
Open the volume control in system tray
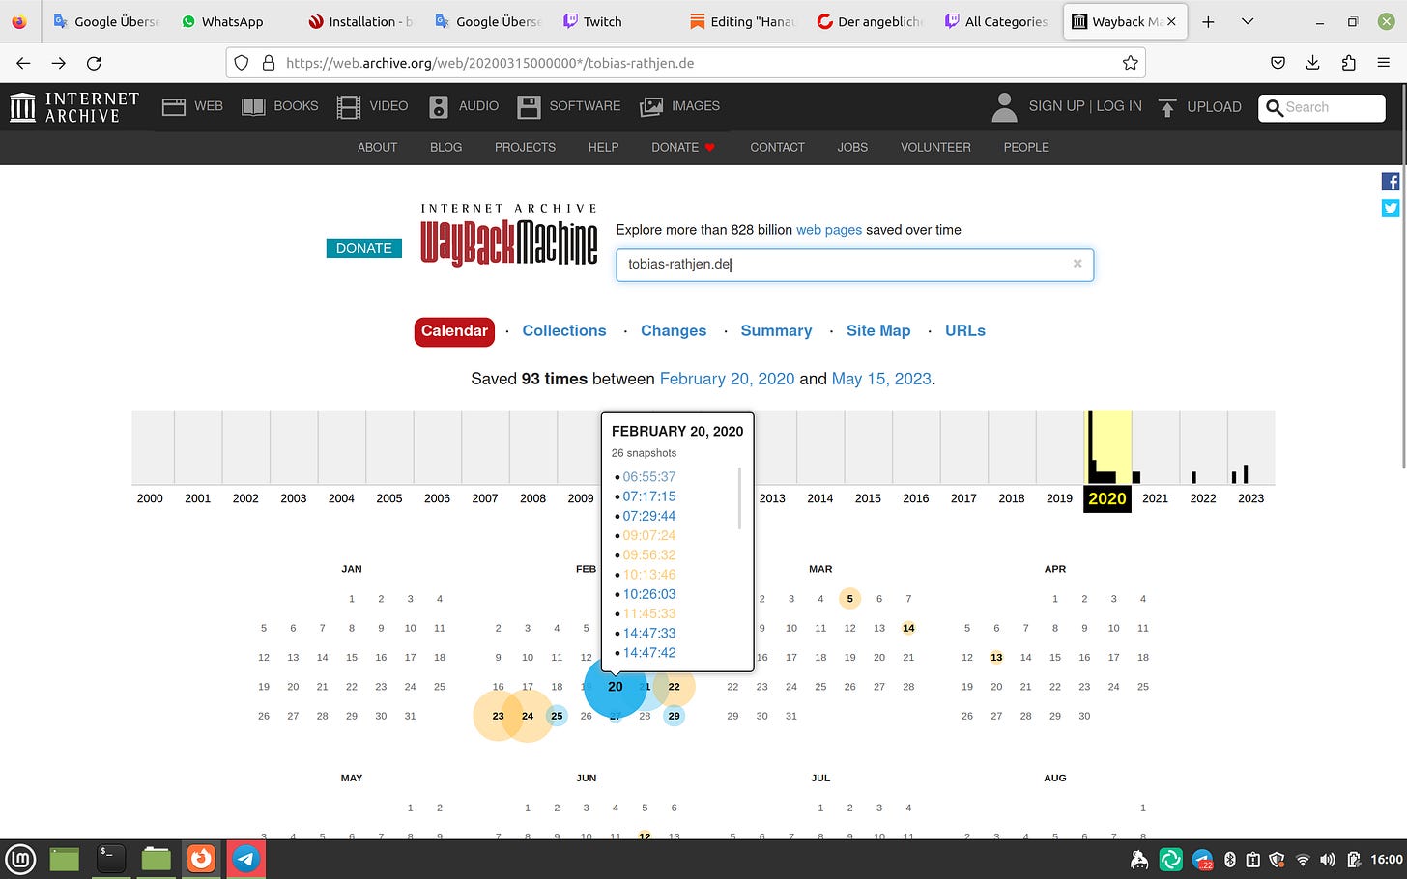click(1328, 860)
